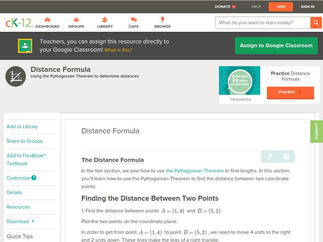Click the Donate heart icon
Image resolution: width=323 pixels, height=242 pixels.
[234, 7]
